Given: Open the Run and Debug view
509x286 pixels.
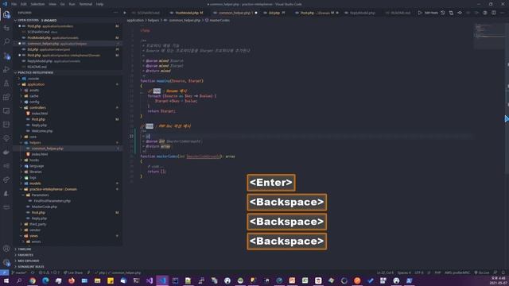Looking at the screenshot, I should point(6,69).
